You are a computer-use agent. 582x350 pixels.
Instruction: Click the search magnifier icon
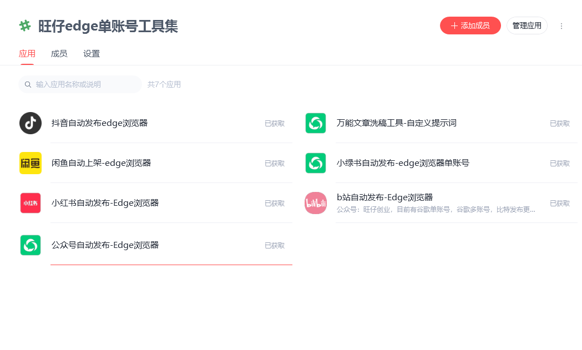pos(28,85)
